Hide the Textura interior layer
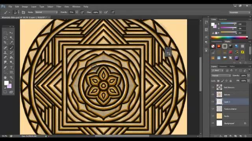This screenshot has width=252, height=141. tap(213, 109)
